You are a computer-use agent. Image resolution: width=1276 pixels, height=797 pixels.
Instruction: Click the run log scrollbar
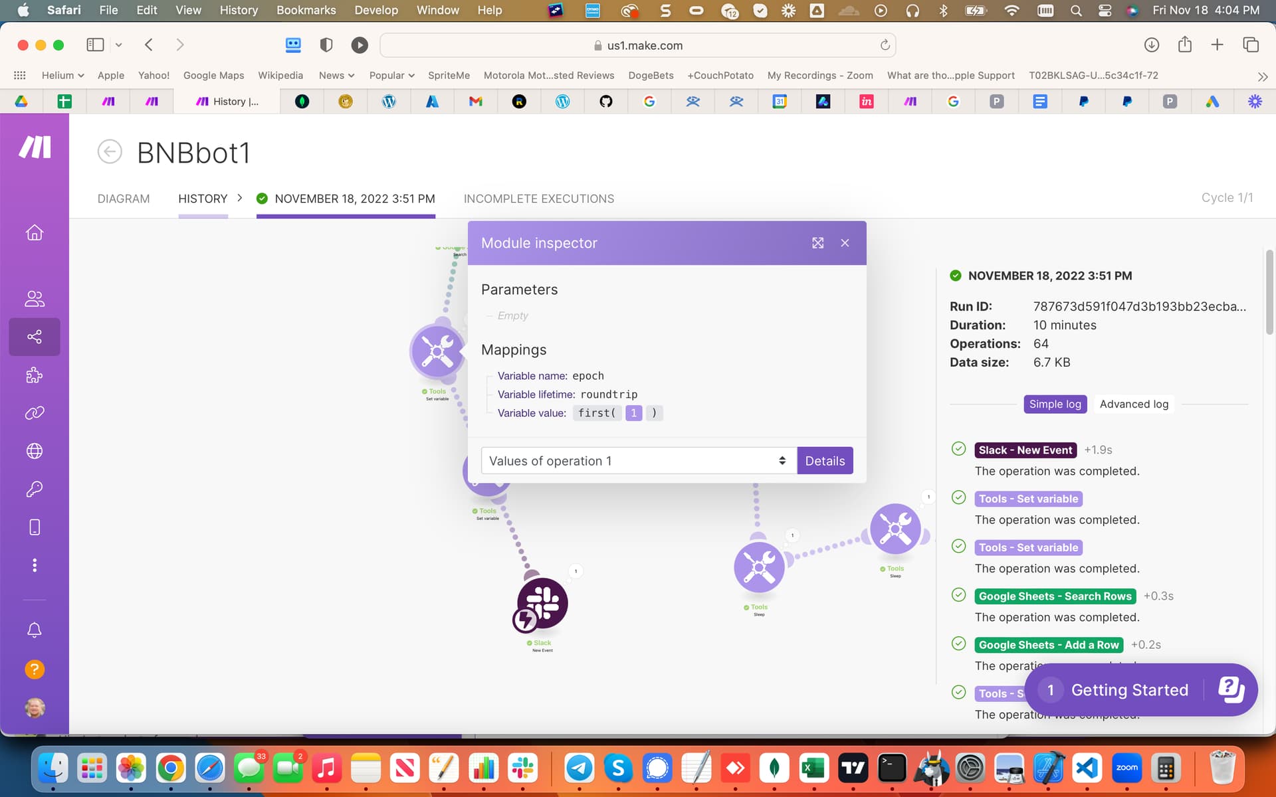[1269, 292]
